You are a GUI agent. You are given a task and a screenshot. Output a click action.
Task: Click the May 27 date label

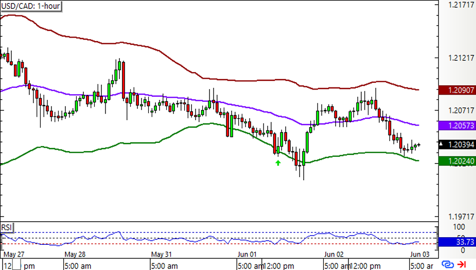pos(14,254)
